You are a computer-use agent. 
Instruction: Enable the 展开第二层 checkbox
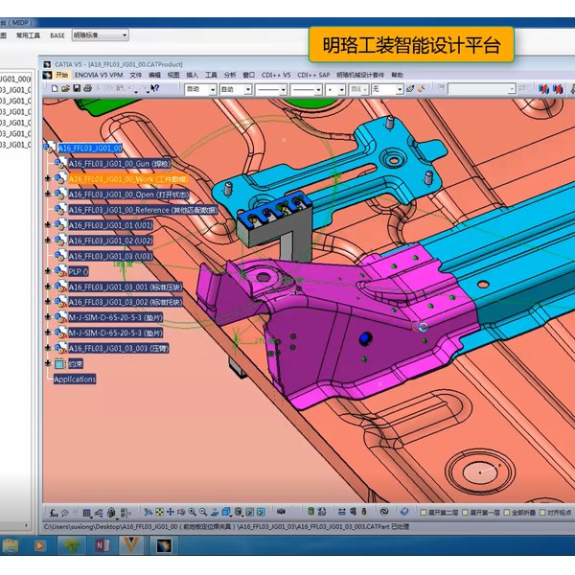pos(422,513)
